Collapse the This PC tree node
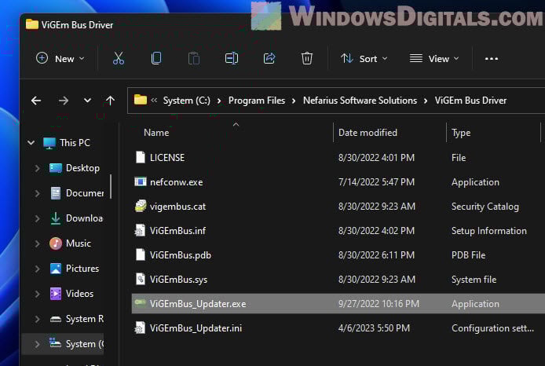Screen dimensions: 545x366 pyautogui.click(x=31, y=143)
